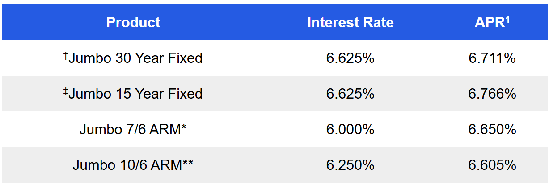Click the 6.000% interest rate value

351,129
